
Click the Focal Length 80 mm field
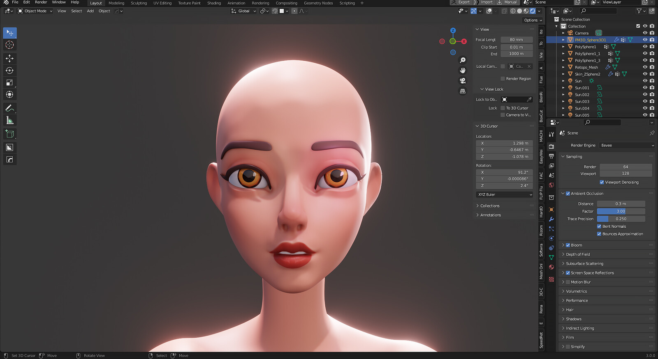click(517, 40)
